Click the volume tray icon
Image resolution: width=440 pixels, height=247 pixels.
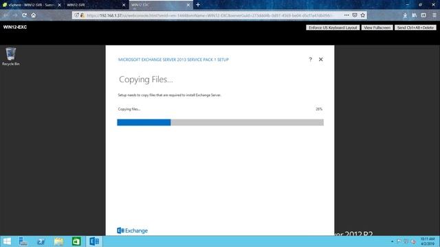413,242
